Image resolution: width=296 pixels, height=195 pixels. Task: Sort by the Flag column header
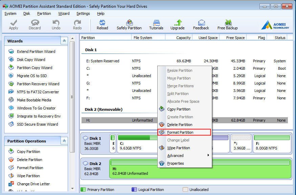pyautogui.click(x=257, y=38)
